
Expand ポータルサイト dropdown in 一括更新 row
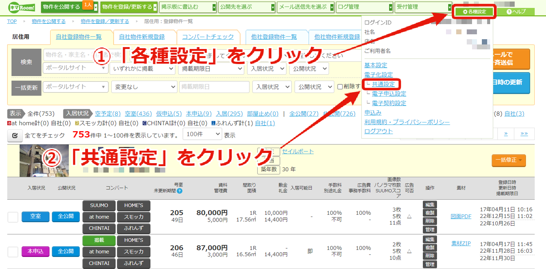(x=76, y=87)
